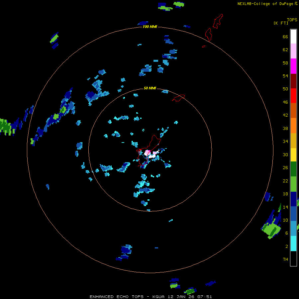The height and width of the screenshot is (299, 299).
Task: Click the 6 legend value
Action: (x=287, y=233)
